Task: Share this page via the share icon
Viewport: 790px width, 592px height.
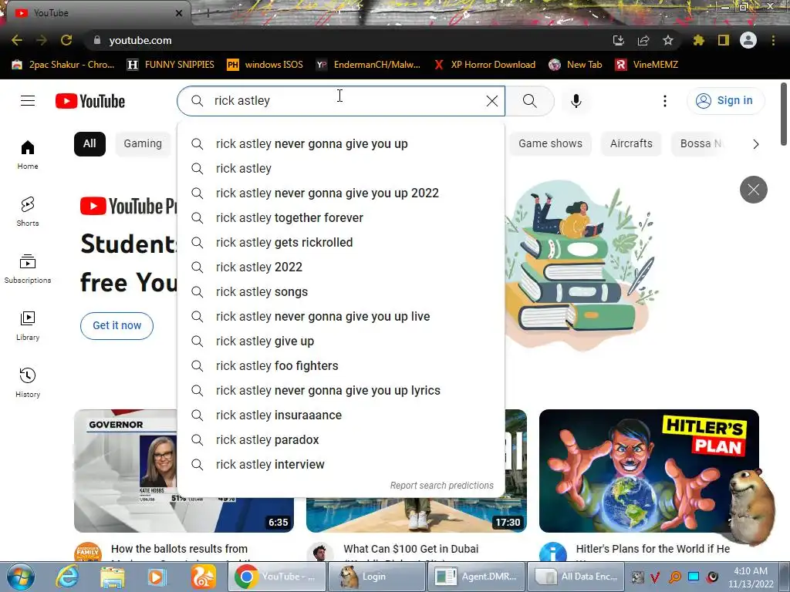Action: click(643, 40)
